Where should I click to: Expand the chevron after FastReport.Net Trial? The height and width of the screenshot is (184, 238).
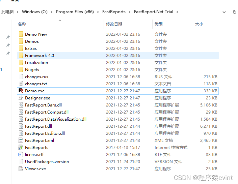[x=177, y=12]
